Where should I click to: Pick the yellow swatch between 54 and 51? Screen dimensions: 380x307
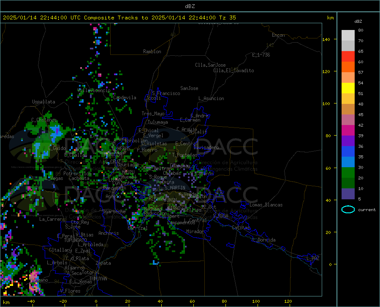pyautogui.click(x=348, y=88)
